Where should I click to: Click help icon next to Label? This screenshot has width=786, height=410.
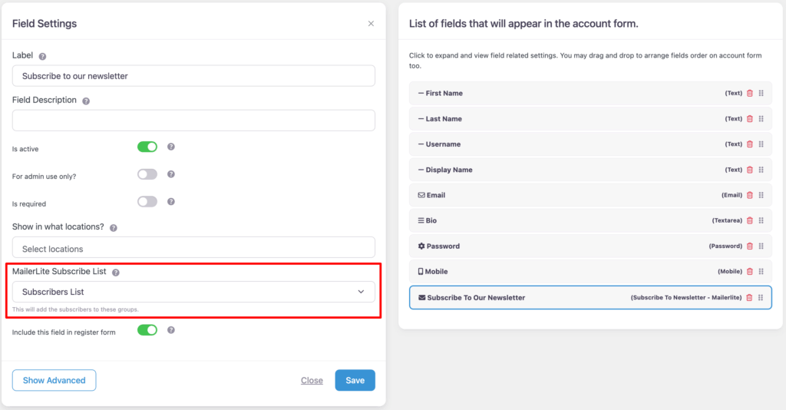[x=42, y=56]
